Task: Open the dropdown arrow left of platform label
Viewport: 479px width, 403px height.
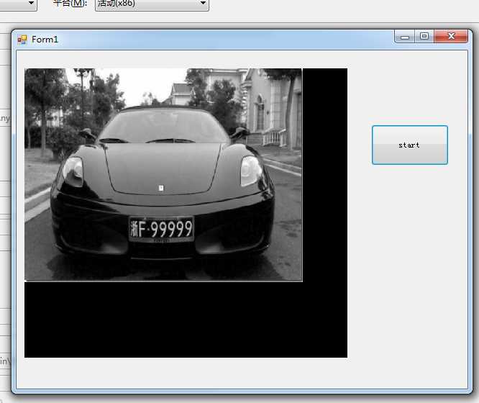Action: (x=31, y=3)
